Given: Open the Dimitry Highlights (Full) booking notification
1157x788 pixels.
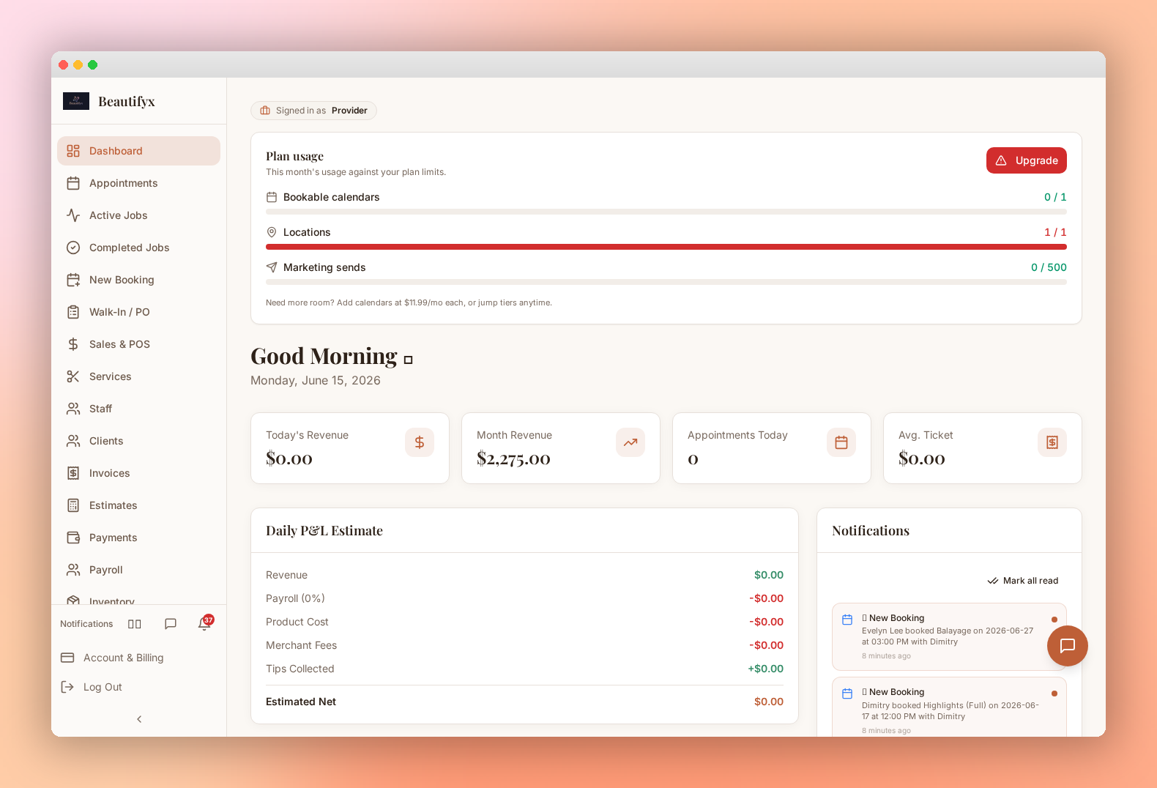Looking at the screenshot, I should tap(949, 707).
